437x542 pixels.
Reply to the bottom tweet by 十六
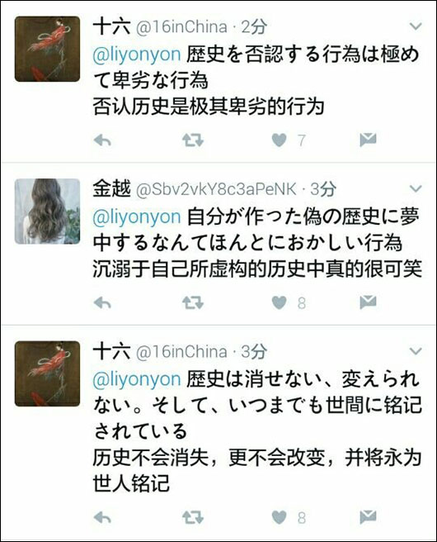click(x=102, y=517)
